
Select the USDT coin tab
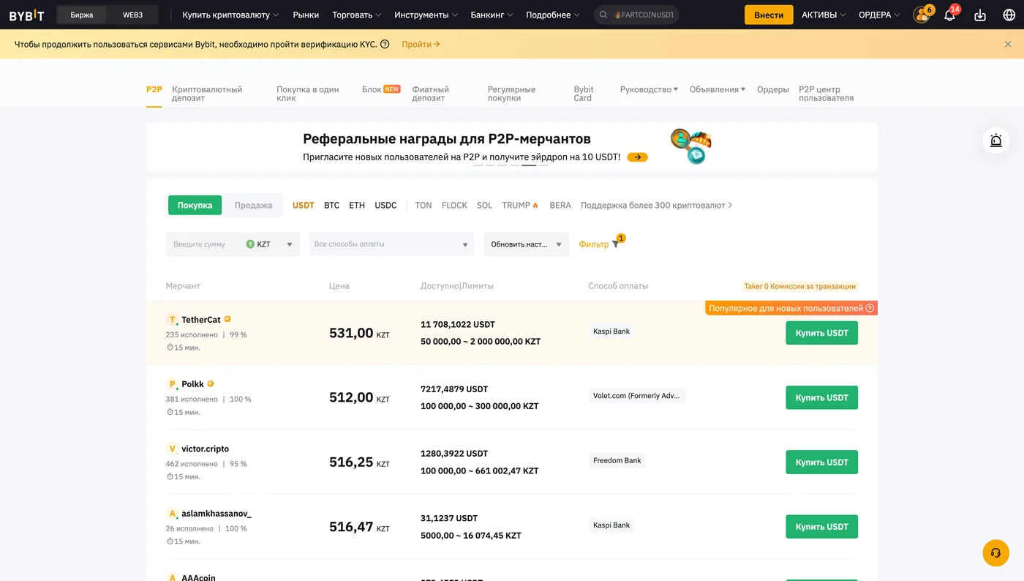point(304,205)
